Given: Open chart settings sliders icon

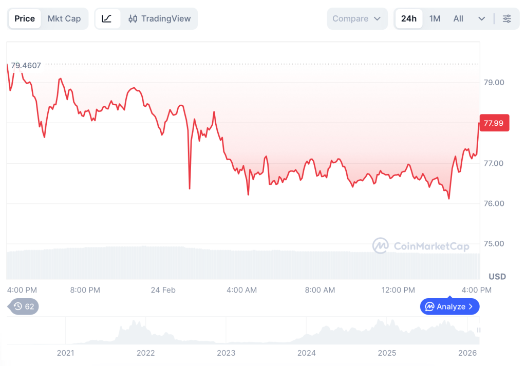Looking at the screenshot, I should tap(507, 19).
